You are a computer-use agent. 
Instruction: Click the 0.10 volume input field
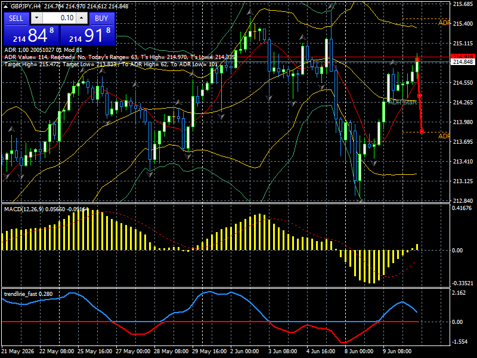[x=59, y=18]
